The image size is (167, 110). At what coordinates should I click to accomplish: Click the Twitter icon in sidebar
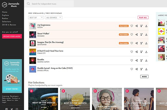(12, 109)
